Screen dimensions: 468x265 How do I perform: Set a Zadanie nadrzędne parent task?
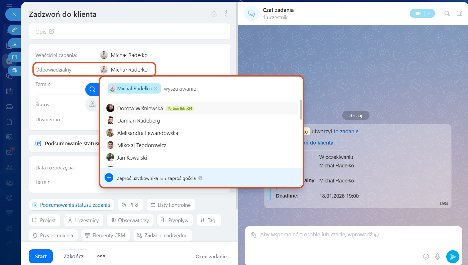pyautogui.click(x=162, y=235)
